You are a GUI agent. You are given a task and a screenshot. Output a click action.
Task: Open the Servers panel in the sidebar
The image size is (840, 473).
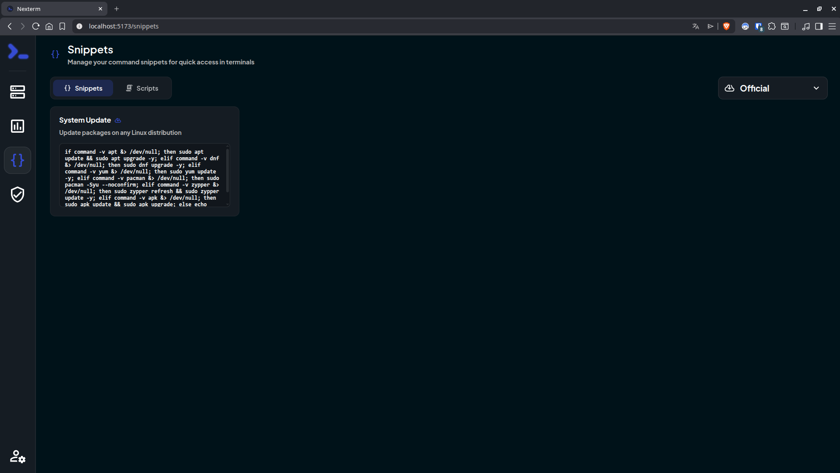point(18,92)
